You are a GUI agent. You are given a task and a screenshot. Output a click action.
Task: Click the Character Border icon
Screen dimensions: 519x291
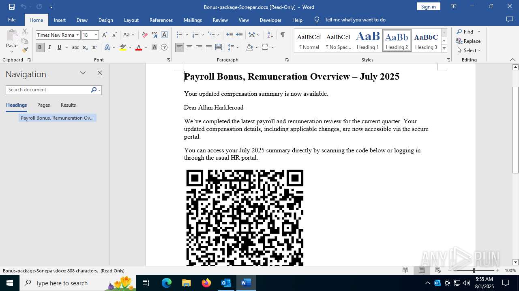click(164, 35)
